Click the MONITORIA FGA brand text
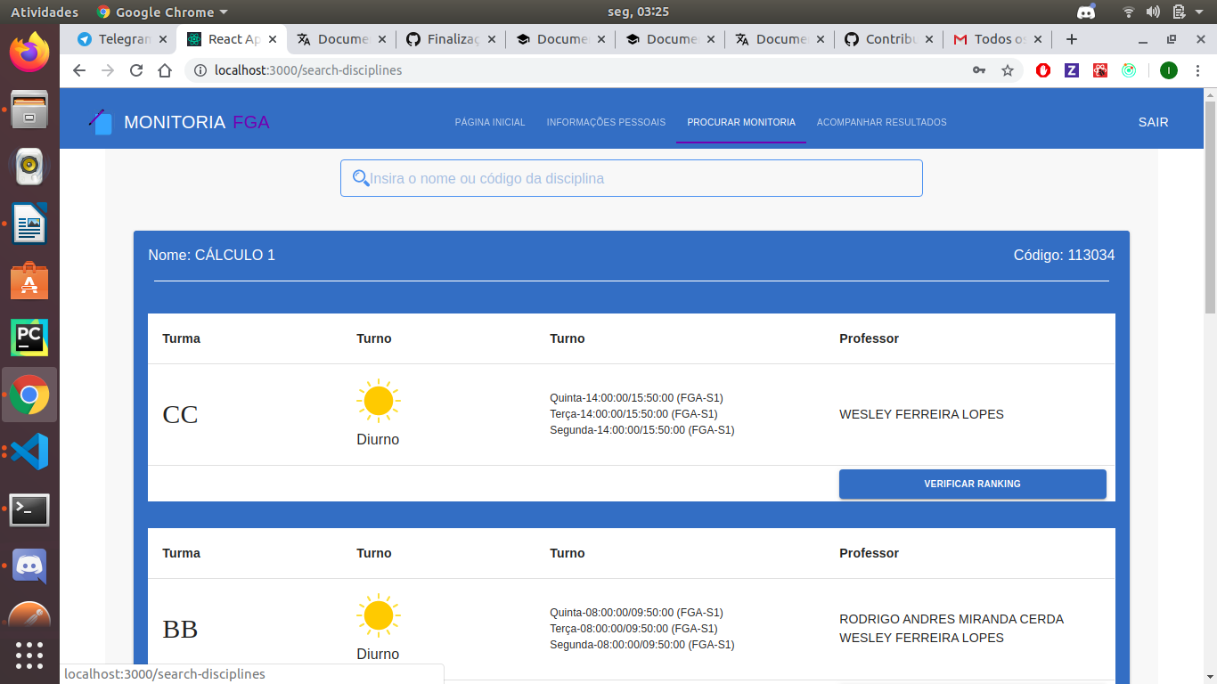Image resolution: width=1217 pixels, height=684 pixels. (196, 122)
